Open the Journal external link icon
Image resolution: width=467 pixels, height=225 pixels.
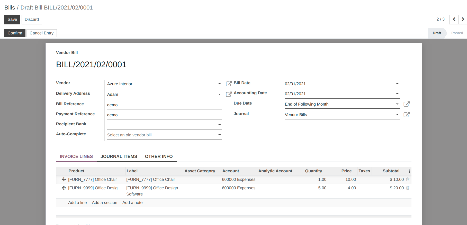(407, 115)
